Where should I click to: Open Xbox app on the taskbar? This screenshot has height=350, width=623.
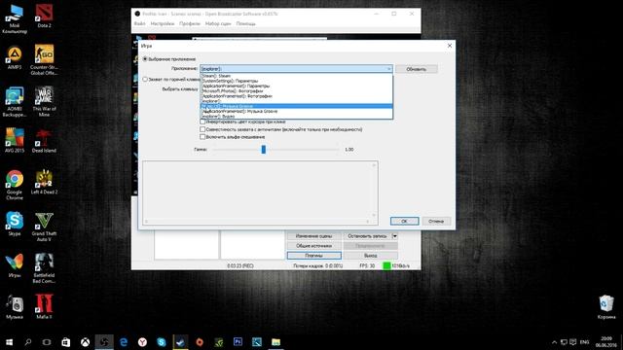pos(85,342)
